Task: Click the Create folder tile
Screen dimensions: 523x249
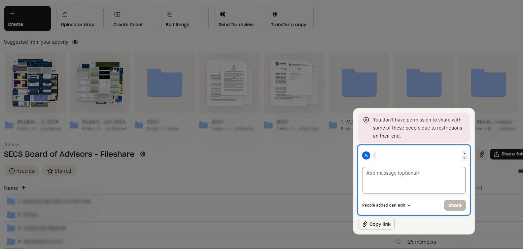Action: (133, 19)
